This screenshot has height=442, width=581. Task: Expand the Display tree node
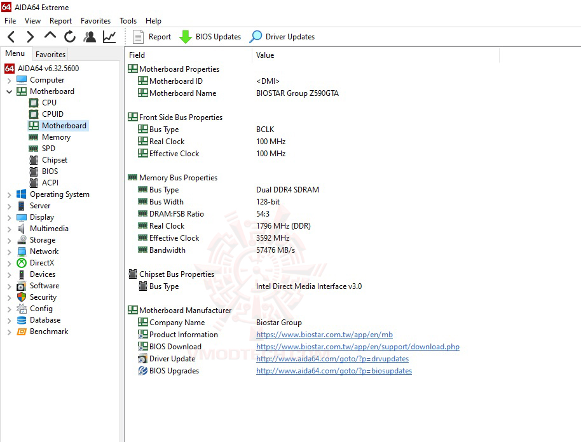(10, 218)
